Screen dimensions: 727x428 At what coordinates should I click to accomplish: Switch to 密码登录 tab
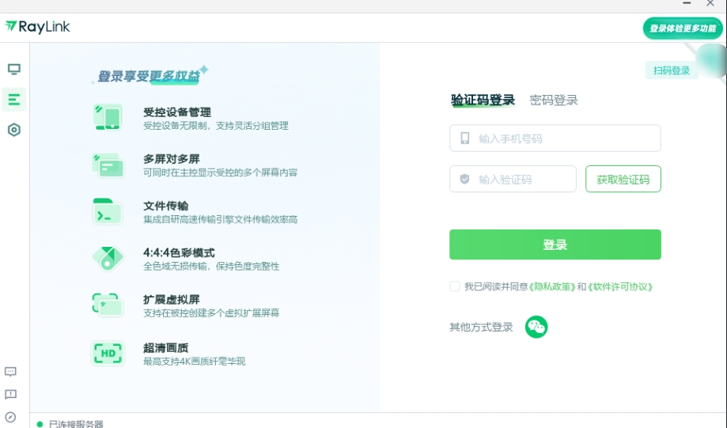point(554,100)
